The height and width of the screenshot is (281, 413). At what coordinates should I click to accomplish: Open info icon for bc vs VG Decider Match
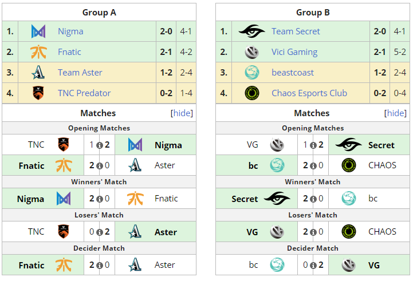313,266
